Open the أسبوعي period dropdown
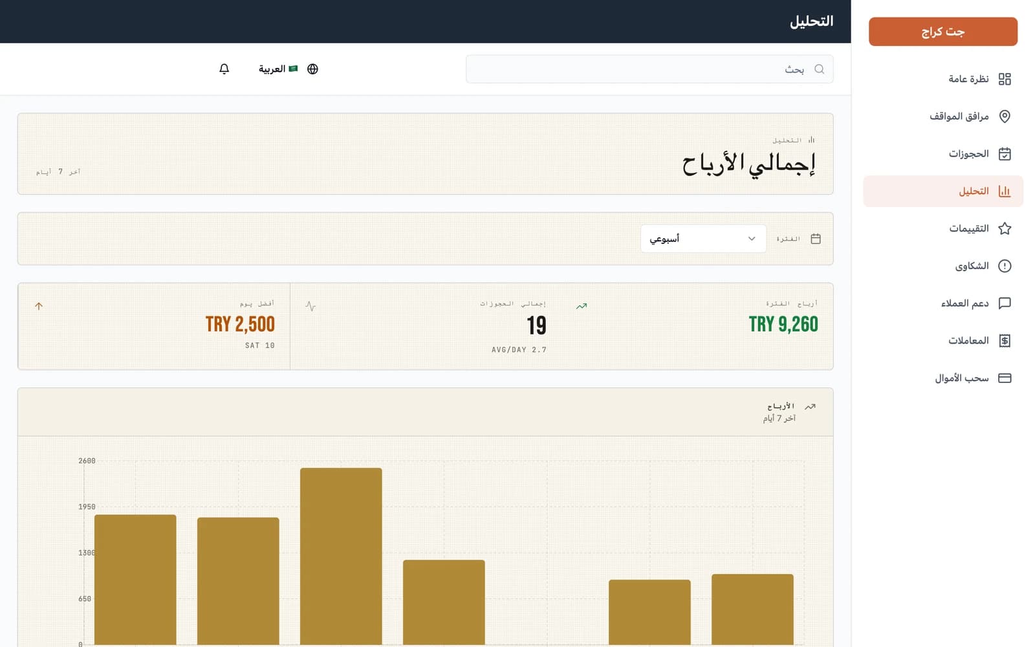The height and width of the screenshot is (647, 1035). 703,239
